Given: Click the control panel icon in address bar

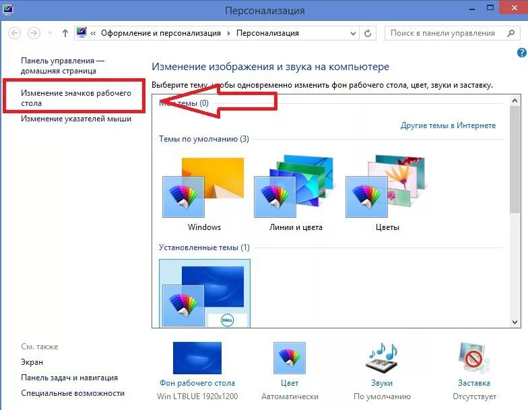Looking at the screenshot, I should pyautogui.click(x=81, y=32).
